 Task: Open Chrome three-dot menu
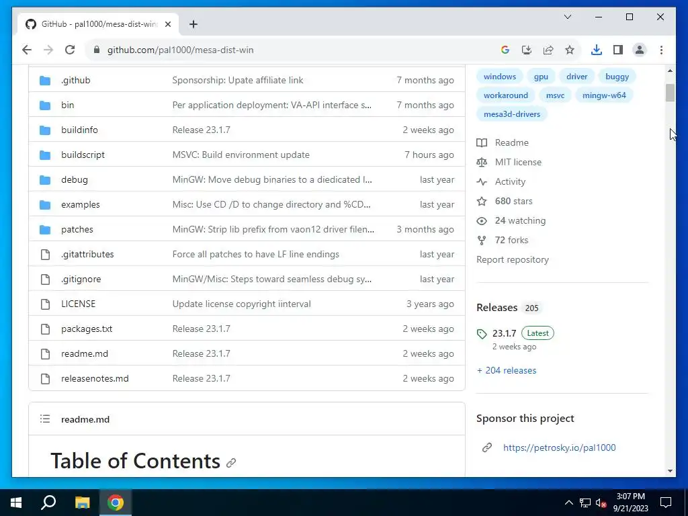[661, 50]
